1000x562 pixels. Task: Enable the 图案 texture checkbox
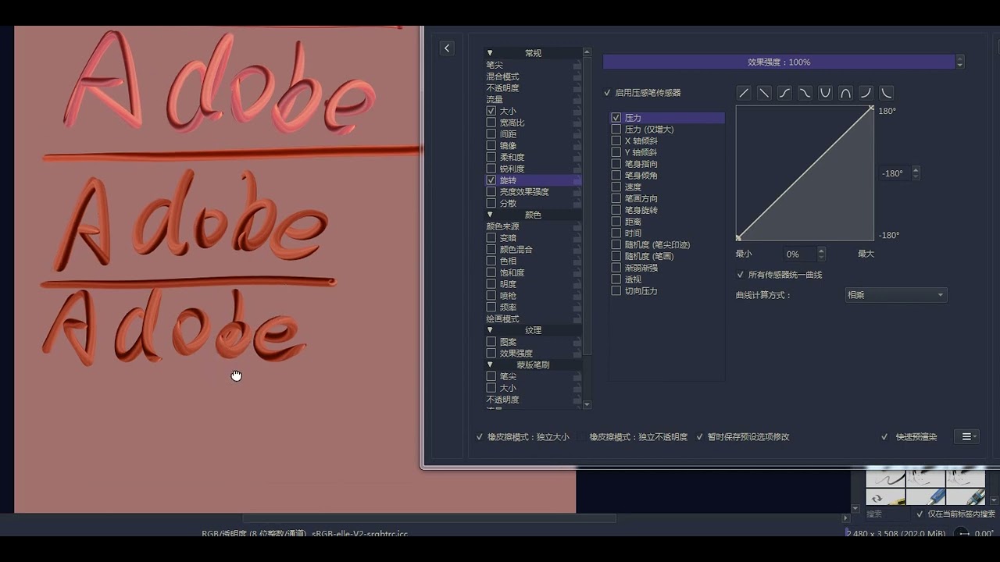pos(491,342)
